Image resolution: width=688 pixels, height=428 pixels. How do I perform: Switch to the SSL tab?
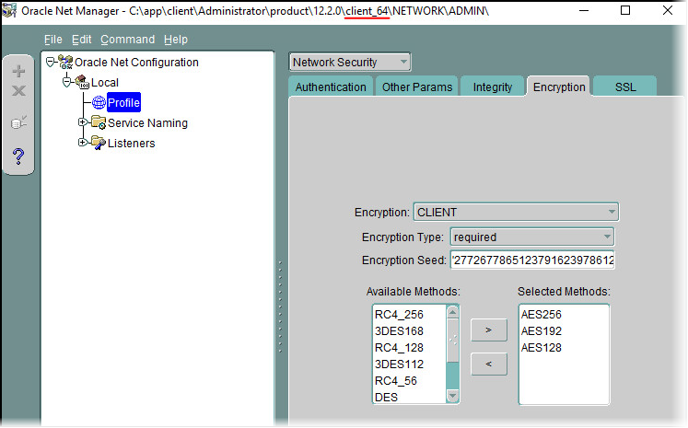[x=625, y=87]
